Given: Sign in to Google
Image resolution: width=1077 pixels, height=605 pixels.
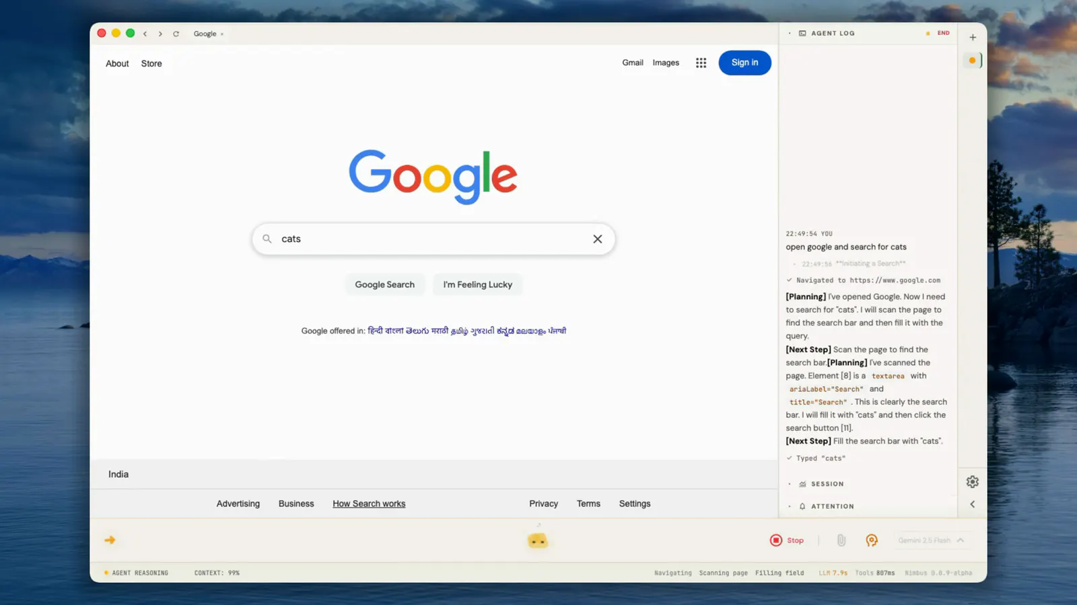Looking at the screenshot, I should 744,63.
